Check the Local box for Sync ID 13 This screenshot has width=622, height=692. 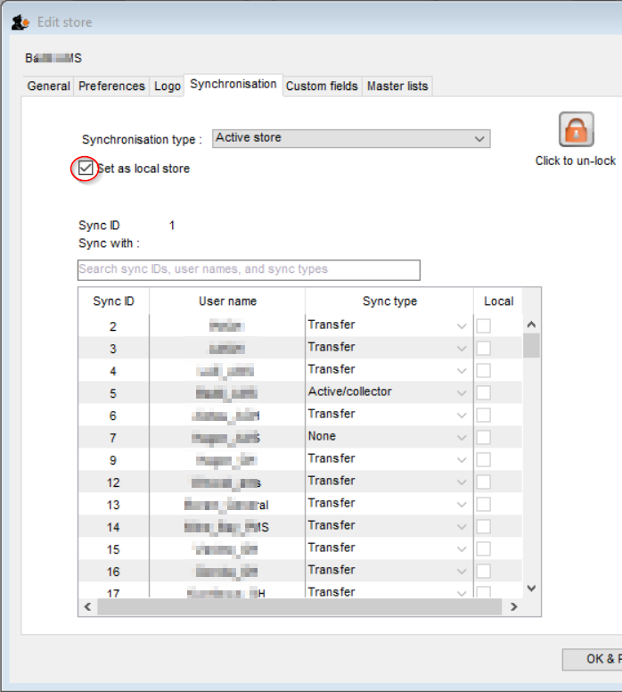[483, 504]
